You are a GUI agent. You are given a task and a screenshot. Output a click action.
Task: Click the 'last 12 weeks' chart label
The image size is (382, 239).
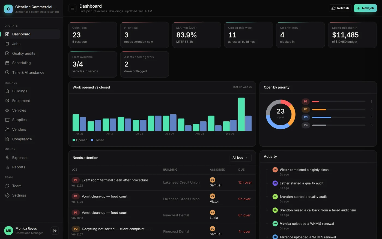[x=242, y=87]
